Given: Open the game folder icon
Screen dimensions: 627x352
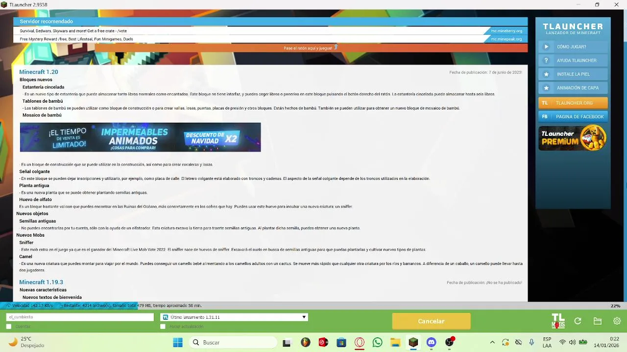Looking at the screenshot, I should pyautogui.click(x=597, y=321).
